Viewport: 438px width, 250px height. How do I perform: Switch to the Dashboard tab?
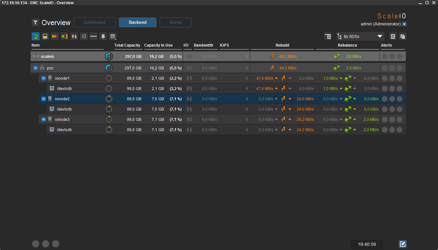point(95,22)
